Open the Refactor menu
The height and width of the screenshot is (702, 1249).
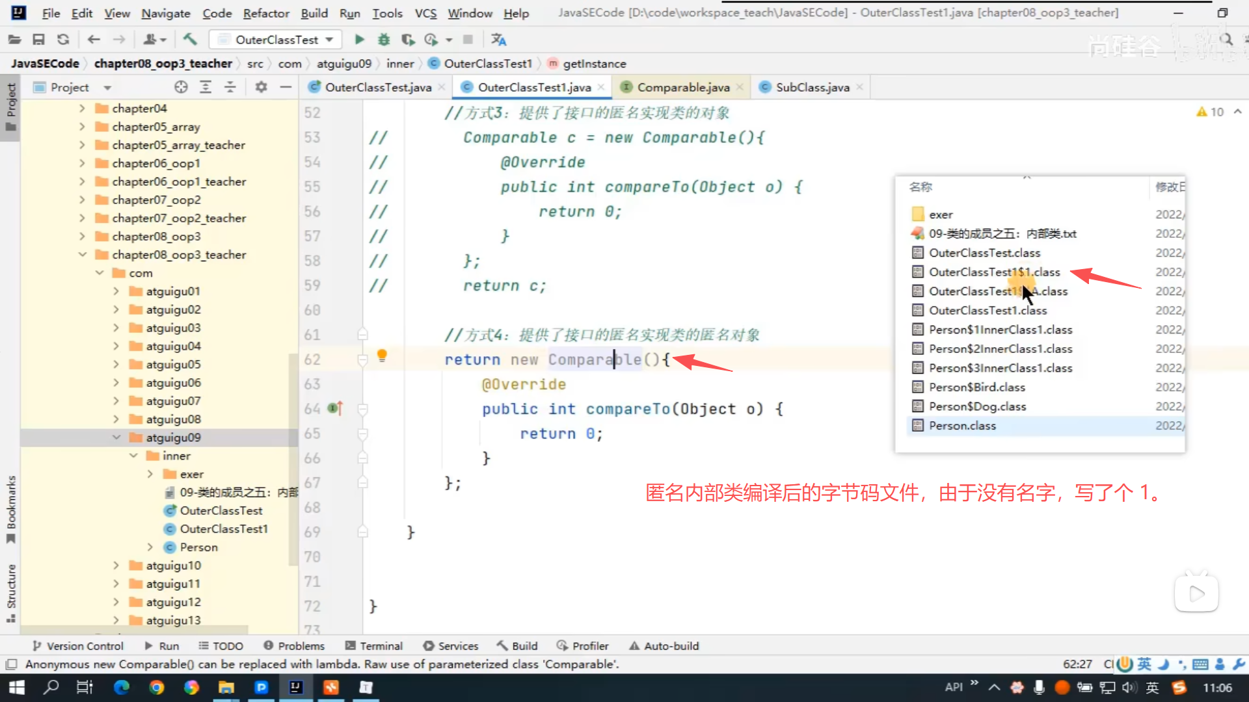click(265, 13)
